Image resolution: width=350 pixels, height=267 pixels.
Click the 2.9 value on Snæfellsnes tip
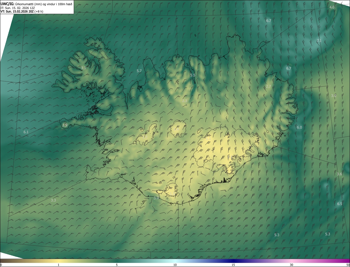65,125
